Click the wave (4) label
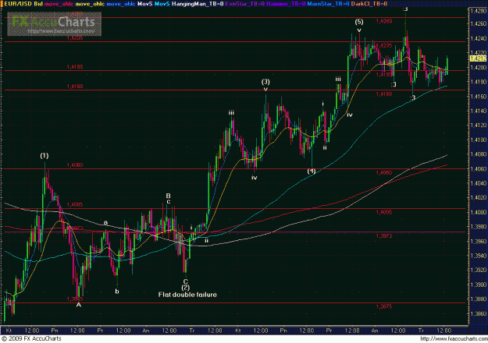The image size is (488, 343). point(312,171)
